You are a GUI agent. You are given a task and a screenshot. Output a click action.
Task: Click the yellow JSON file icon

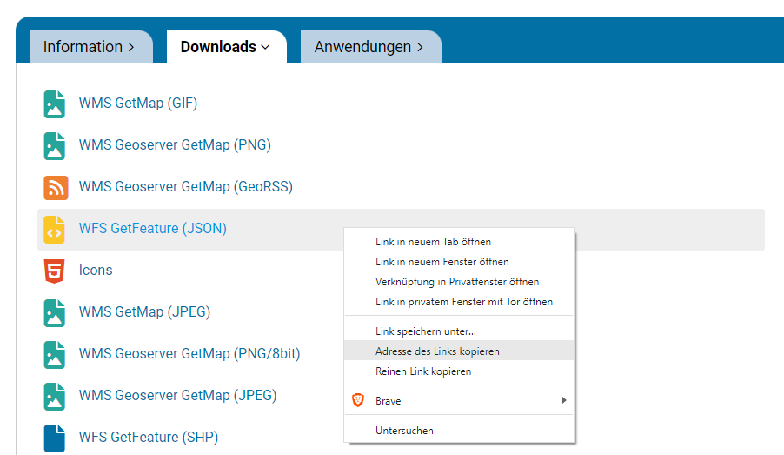55,229
